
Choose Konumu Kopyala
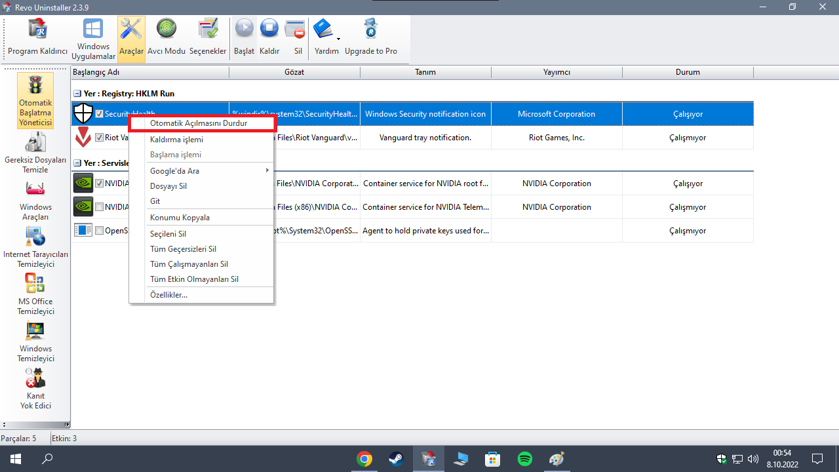point(201,218)
